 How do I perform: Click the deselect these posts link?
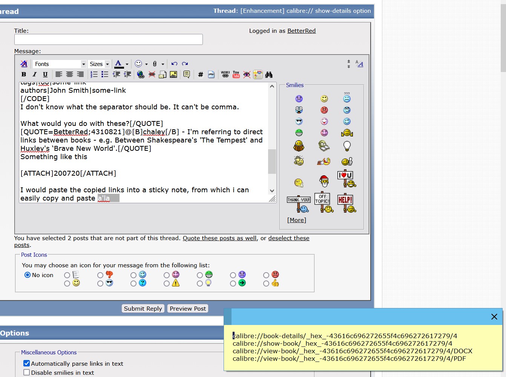[162, 242]
